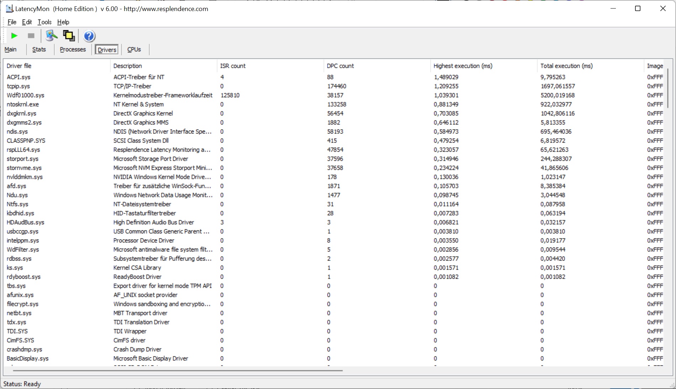Switch to the CPUs tab
Image resolution: width=676 pixels, height=389 pixels.
[x=134, y=49]
